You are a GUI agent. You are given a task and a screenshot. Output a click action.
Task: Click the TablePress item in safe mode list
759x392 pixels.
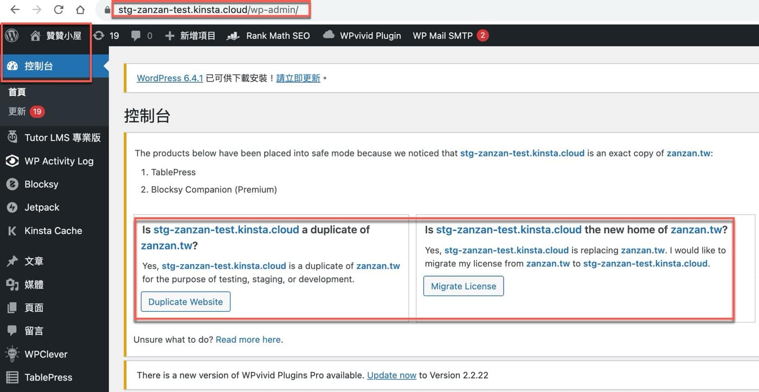(173, 172)
